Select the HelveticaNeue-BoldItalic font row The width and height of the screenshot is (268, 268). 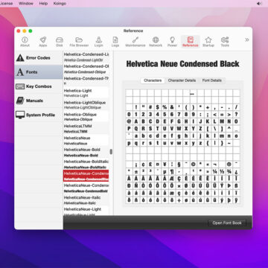(x=86, y=165)
